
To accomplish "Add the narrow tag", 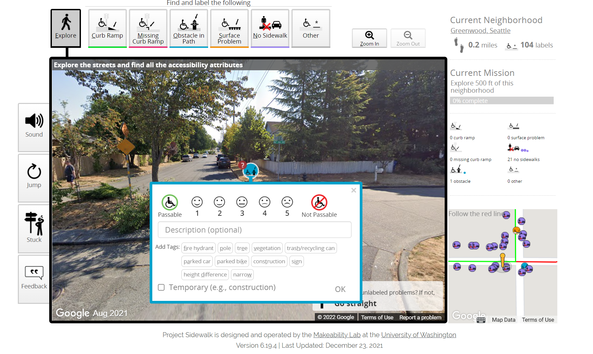I will (x=242, y=274).
